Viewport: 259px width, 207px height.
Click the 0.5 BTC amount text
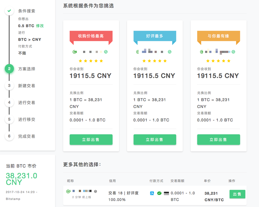(26, 26)
